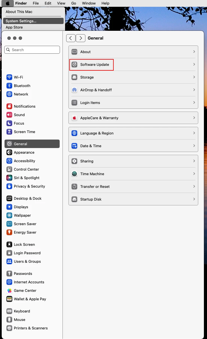207x339 pixels.
Task: Click the Desktop & Dock icon
Action: [x=9, y=198]
